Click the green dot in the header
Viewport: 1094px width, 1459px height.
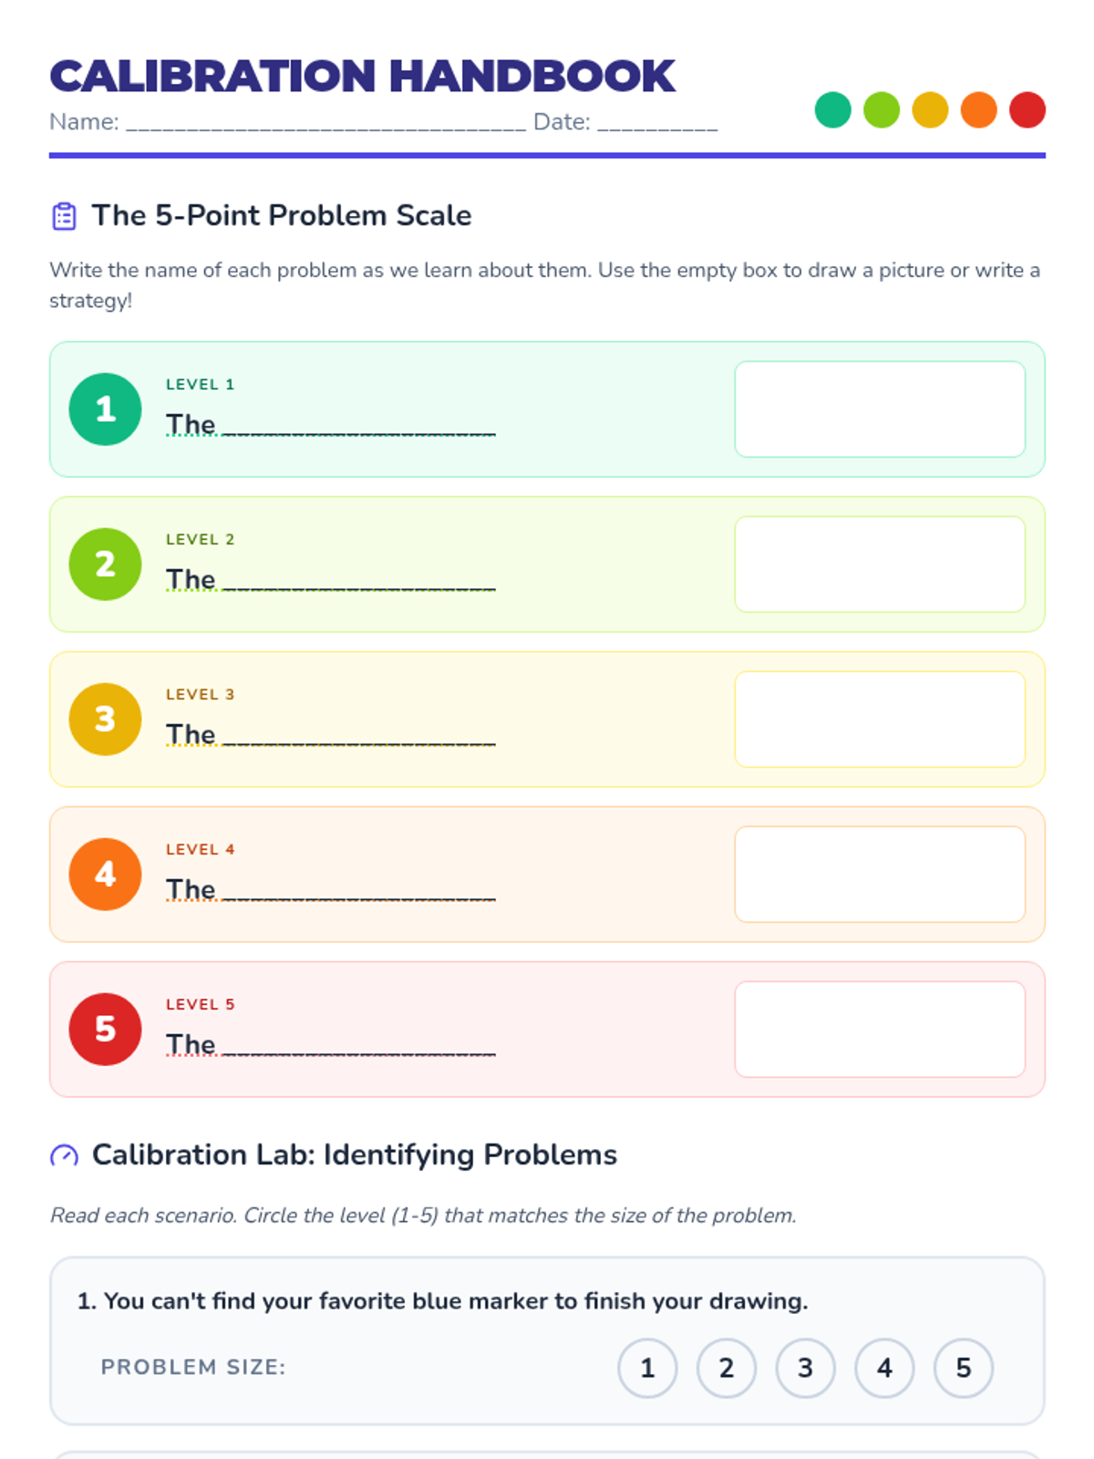(832, 110)
